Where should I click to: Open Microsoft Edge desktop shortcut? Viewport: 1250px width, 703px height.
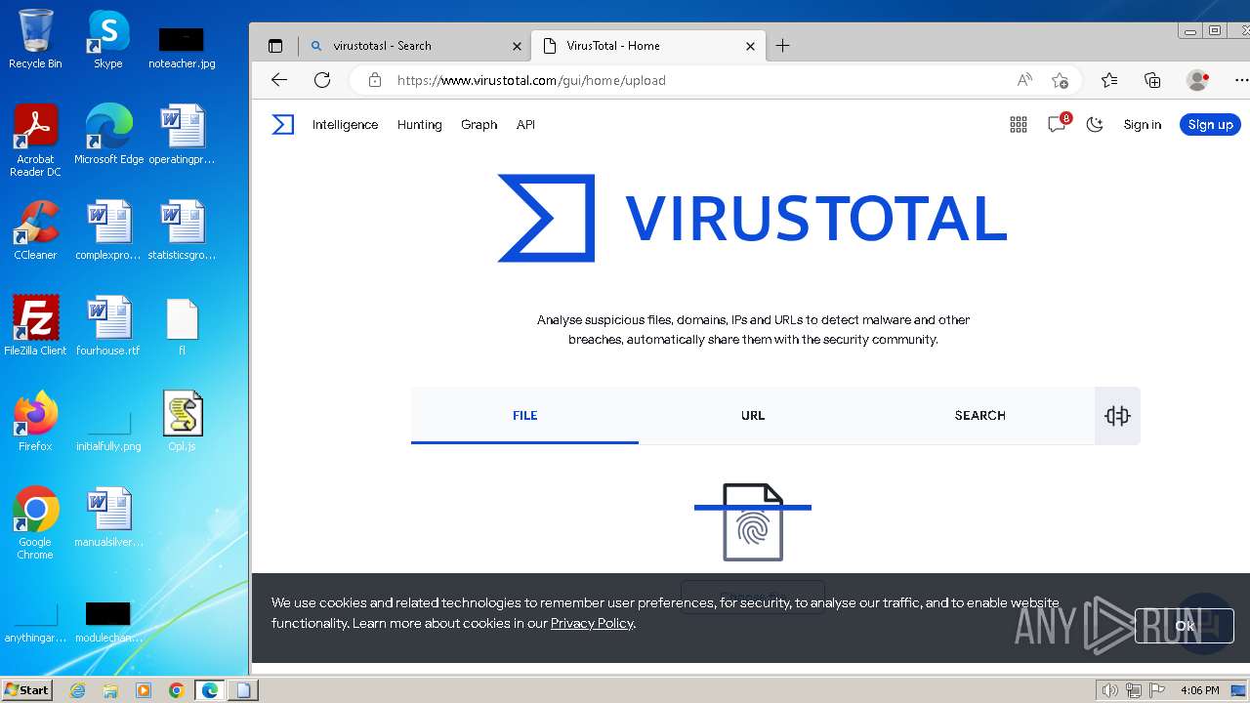(108, 135)
